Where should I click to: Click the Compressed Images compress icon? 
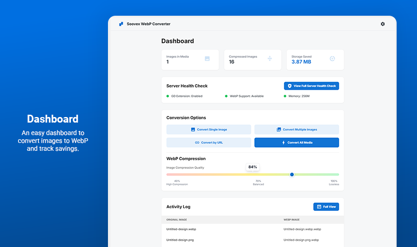[x=270, y=59]
